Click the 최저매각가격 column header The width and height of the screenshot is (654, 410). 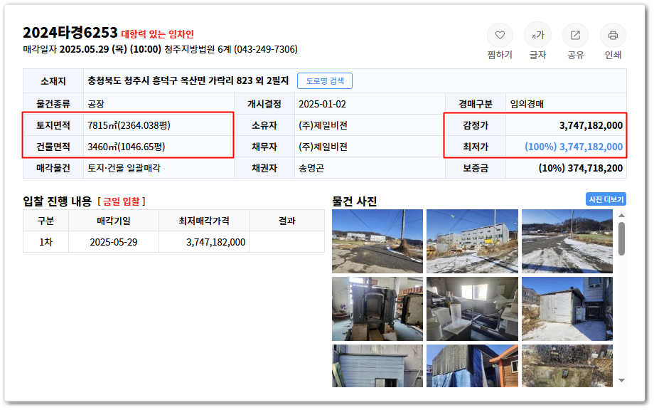coord(204,221)
